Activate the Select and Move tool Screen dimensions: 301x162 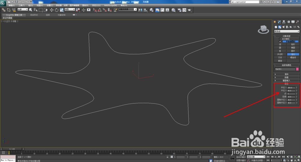[x=51, y=10]
